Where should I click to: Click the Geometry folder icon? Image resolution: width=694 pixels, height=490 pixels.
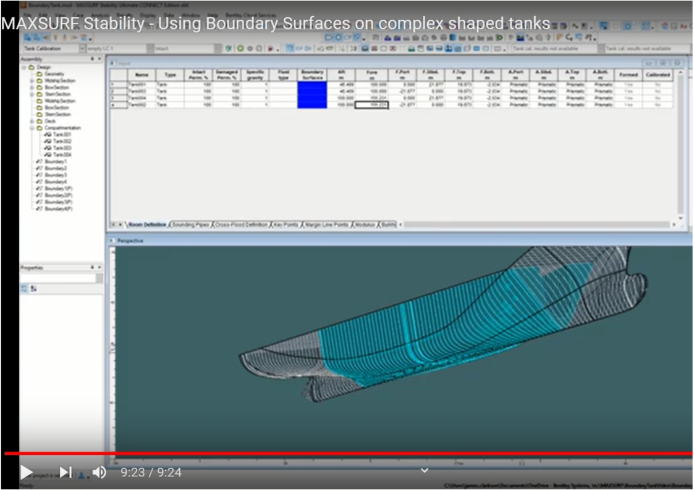(x=40, y=73)
